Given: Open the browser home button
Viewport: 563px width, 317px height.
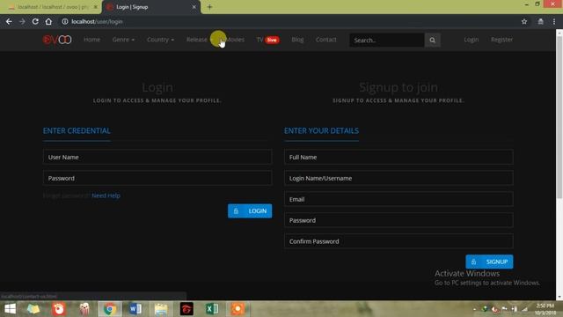Looking at the screenshot, I should click(x=48, y=21).
